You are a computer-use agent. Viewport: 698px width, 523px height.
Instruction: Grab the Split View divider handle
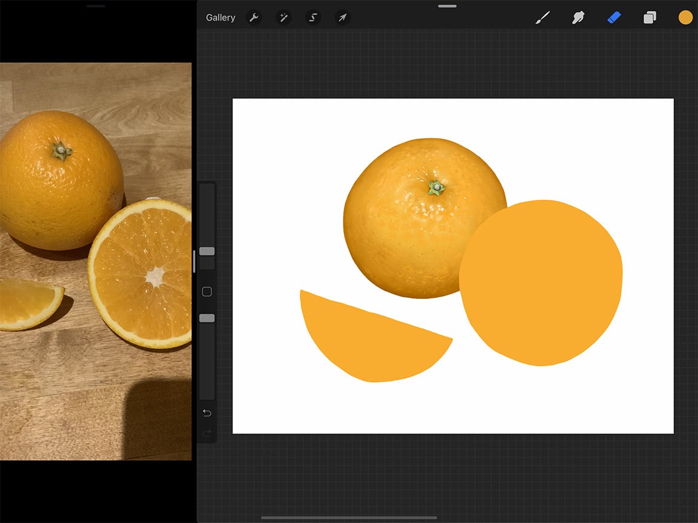click(x=195, y=261)
